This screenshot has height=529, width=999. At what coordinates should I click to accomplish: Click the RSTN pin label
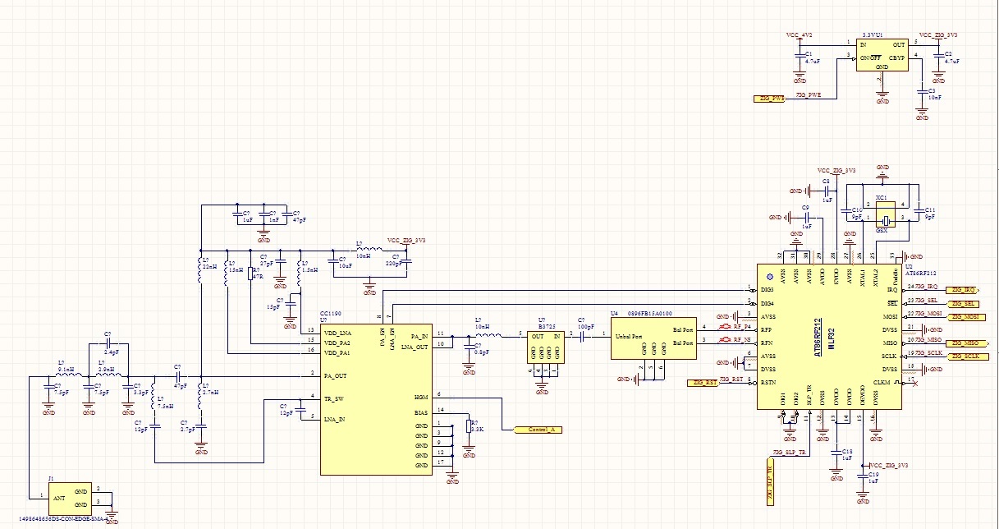click(768, 383)
